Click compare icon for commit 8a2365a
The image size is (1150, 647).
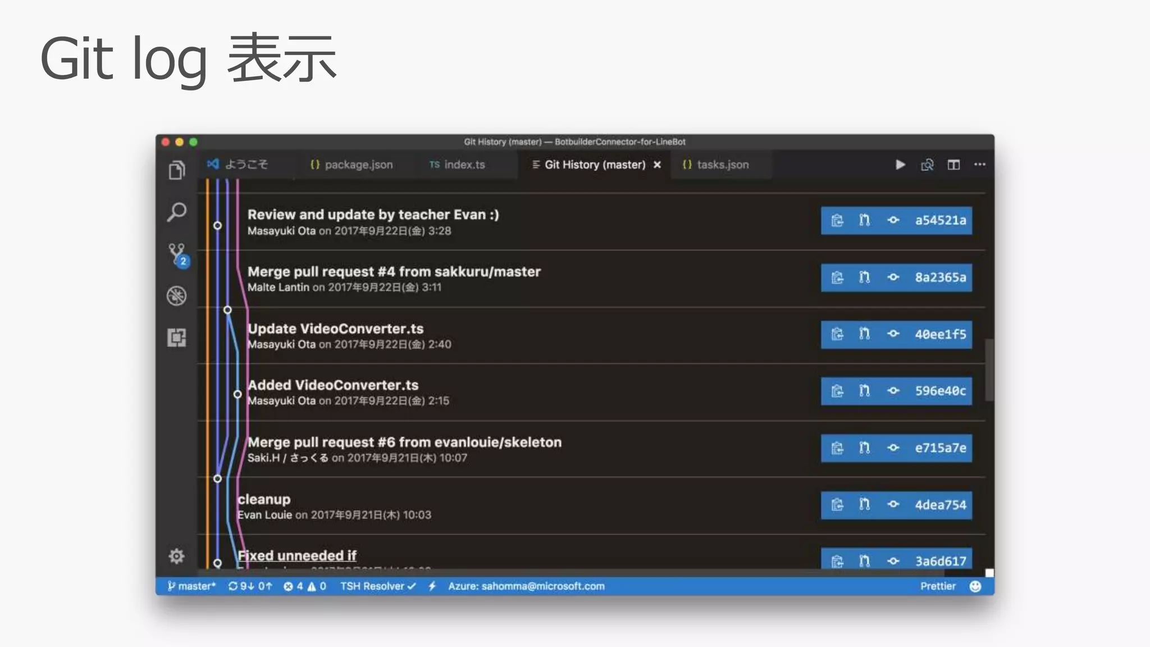tap(865, 277)
